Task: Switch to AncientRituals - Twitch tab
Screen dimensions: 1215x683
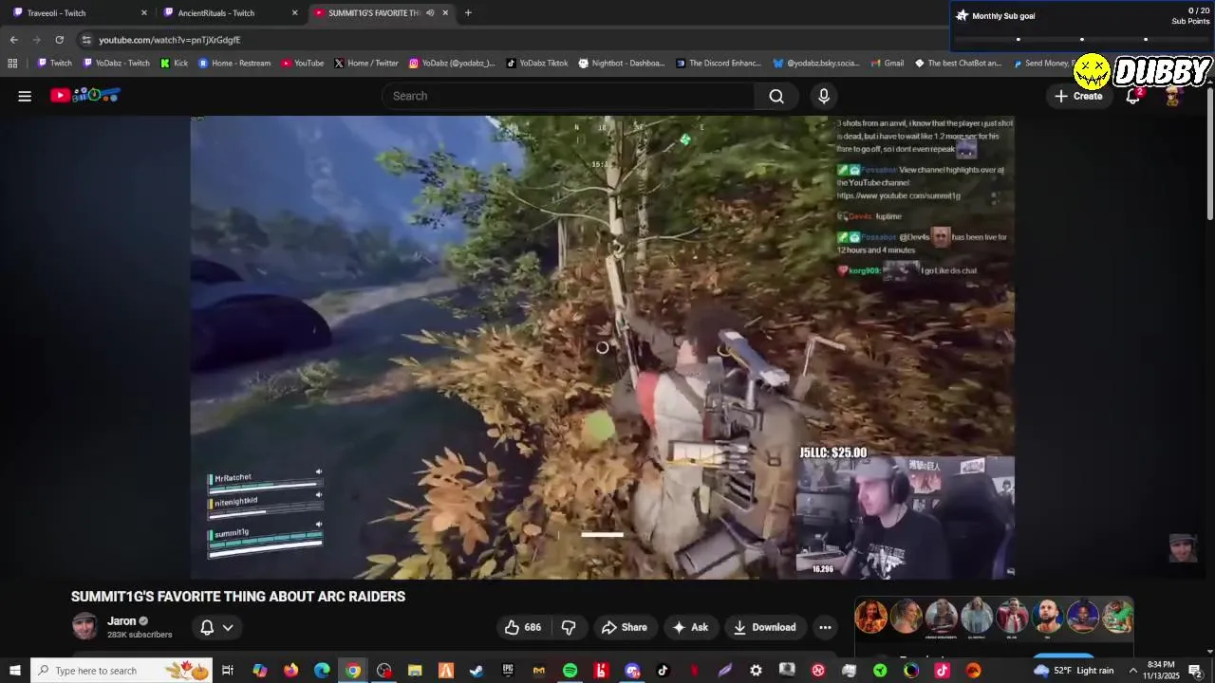Action: [x=228, y=12]
